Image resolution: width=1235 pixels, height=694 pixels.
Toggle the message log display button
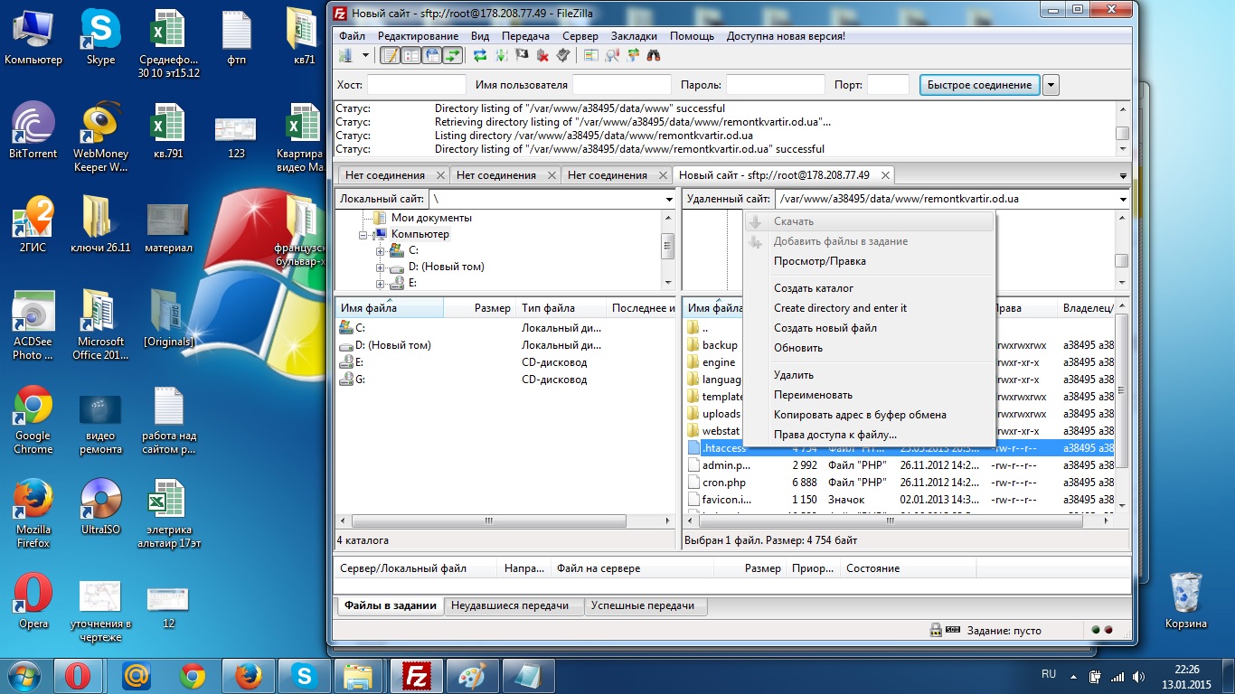[x=390, y=56]
